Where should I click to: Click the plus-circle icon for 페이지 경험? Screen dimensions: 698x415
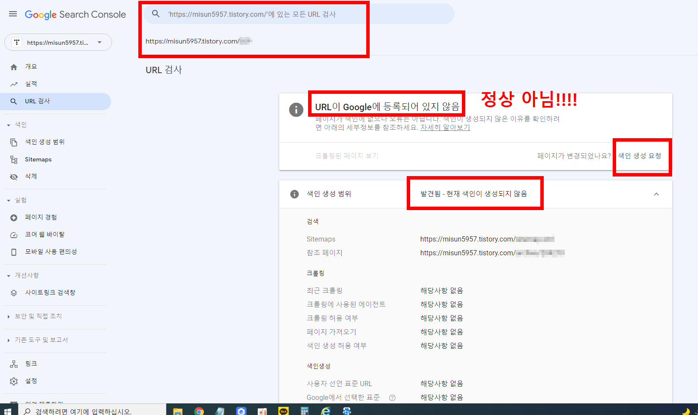click(14, 218)
